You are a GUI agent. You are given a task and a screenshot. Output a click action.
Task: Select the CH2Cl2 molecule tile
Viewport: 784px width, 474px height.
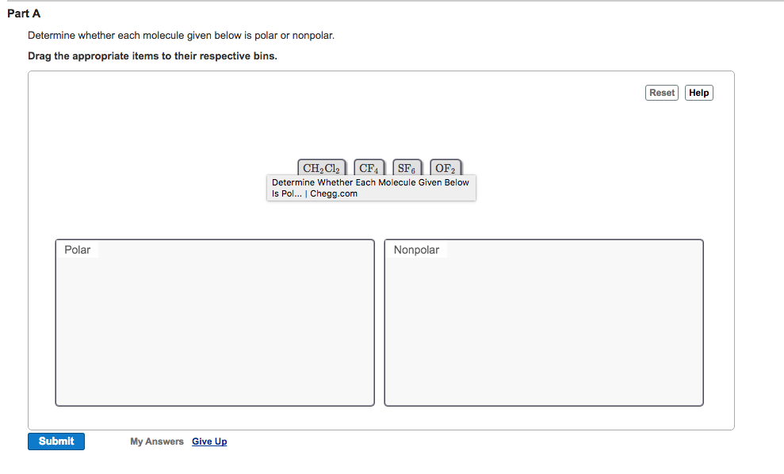coord(322,167)
